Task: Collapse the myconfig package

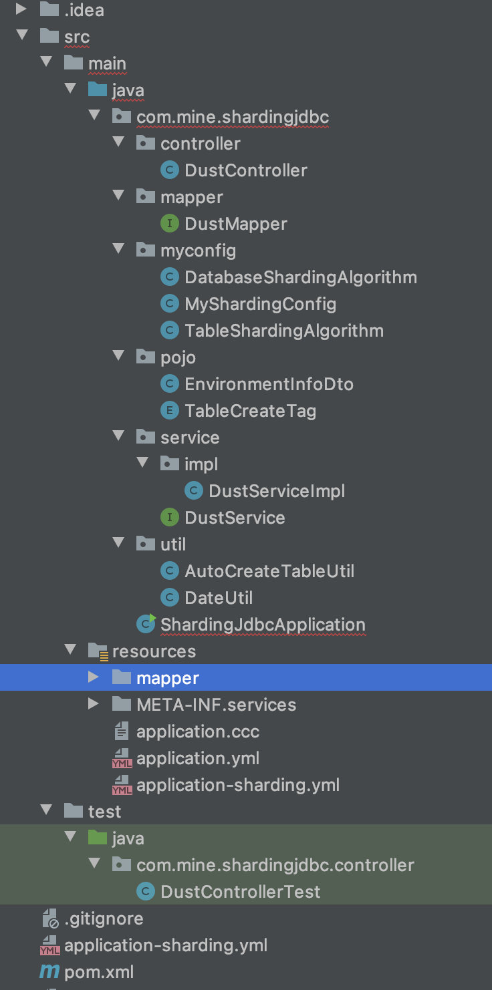Action: (118, 250)
